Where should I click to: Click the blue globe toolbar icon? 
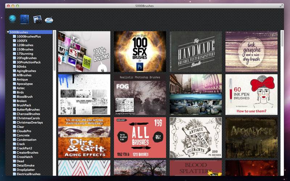click(x=12, y=19)
